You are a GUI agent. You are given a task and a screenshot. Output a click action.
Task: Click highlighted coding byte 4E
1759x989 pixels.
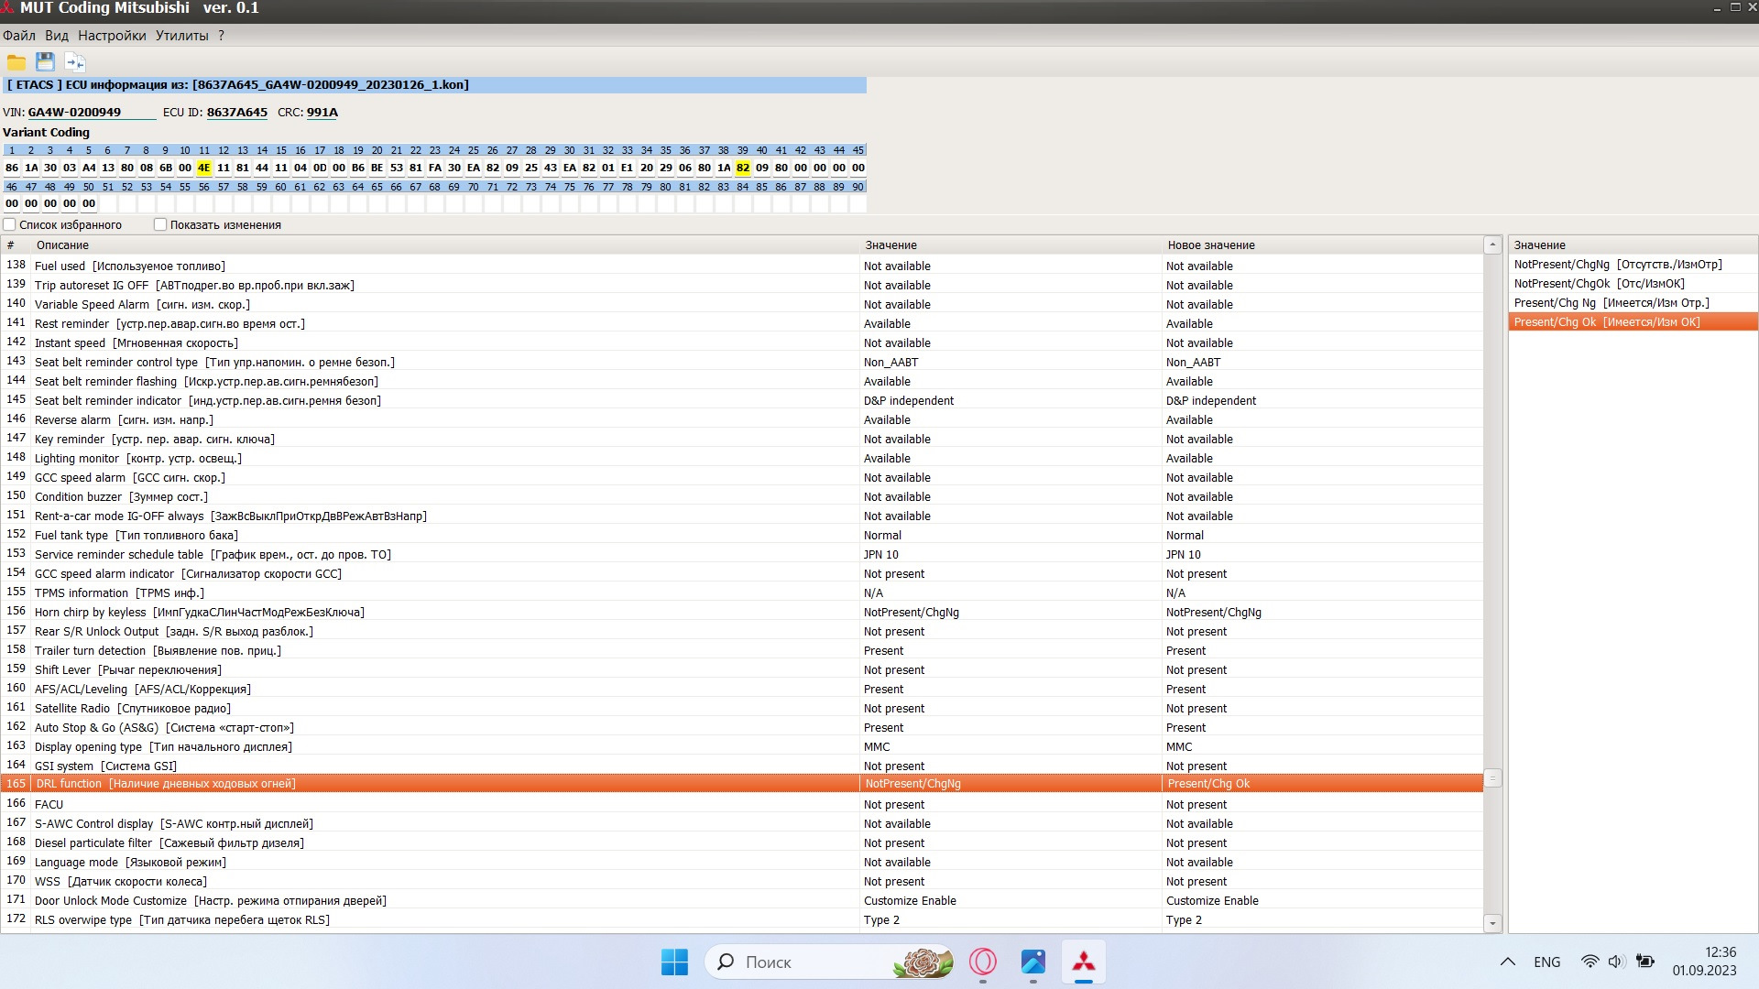203,168
